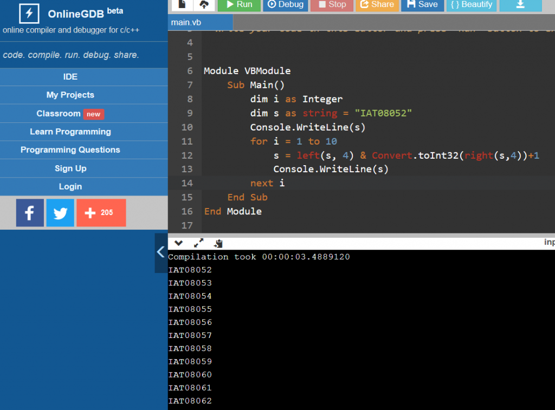Click the plus 205 share counter button
The height and width of the screenshot is (410, 555).
click(x=101, y=213)
